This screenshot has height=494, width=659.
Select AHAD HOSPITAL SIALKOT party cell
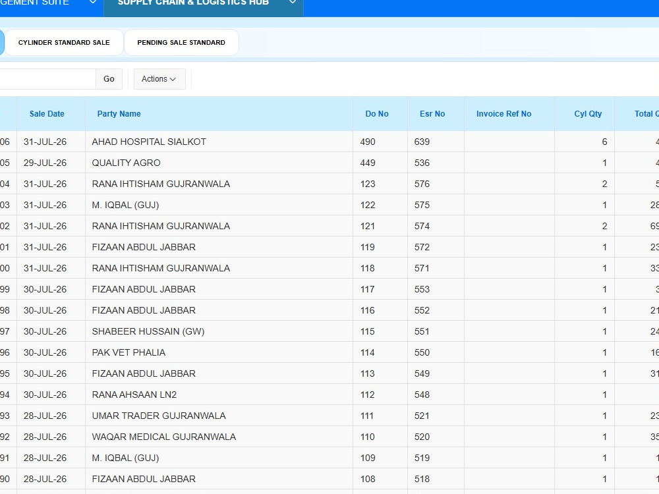219,142
